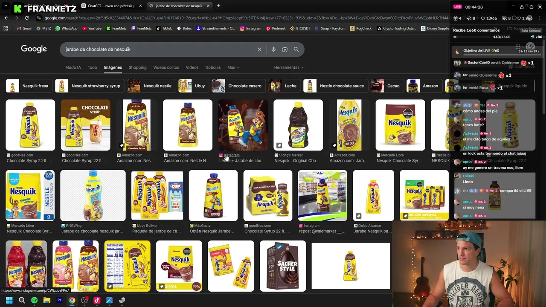Open Google Lens image search
This screenshot has height=307, width=546.
click(x=285, y=49)
